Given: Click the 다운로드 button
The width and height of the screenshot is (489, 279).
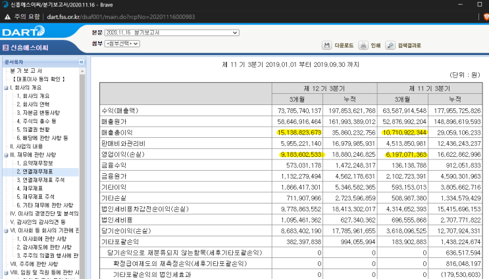Looking at the screenshot, I should [x=344, y=45].
